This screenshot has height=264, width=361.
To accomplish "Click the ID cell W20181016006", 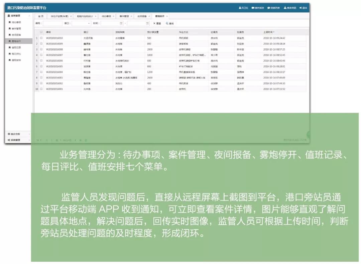I will pos(54,61).
